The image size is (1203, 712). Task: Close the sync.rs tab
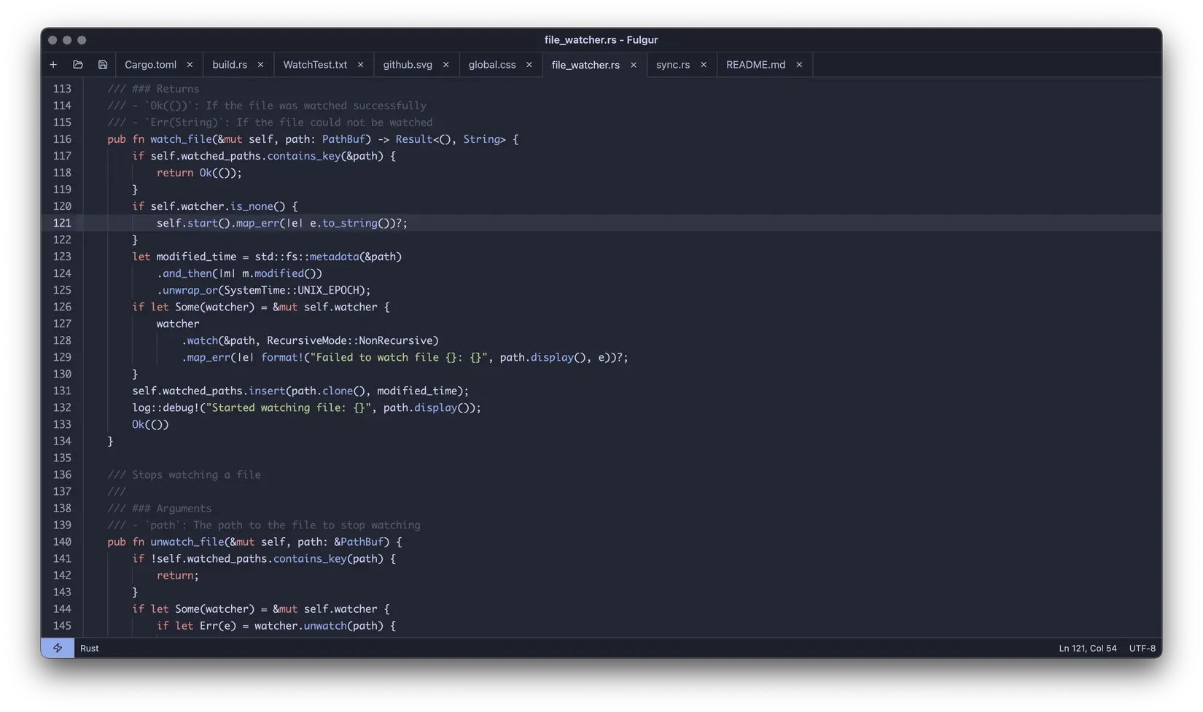click(x=704, y=64)
